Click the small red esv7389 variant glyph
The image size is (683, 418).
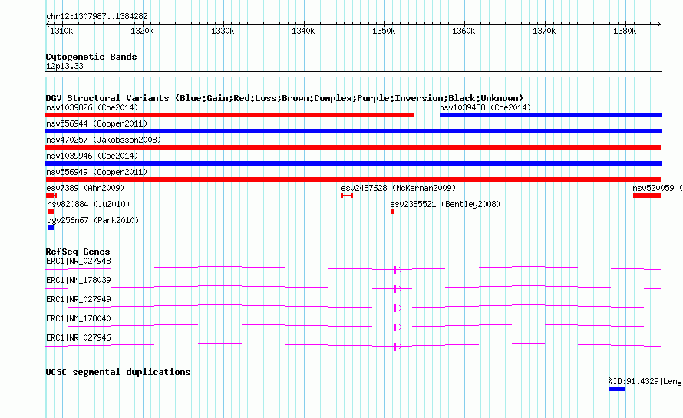point(51,196)
